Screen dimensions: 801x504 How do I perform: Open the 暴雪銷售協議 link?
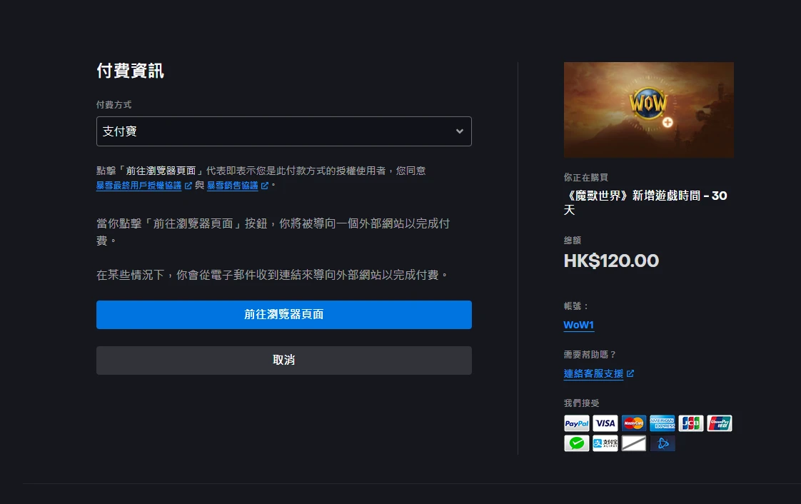[x=233, y=186]
